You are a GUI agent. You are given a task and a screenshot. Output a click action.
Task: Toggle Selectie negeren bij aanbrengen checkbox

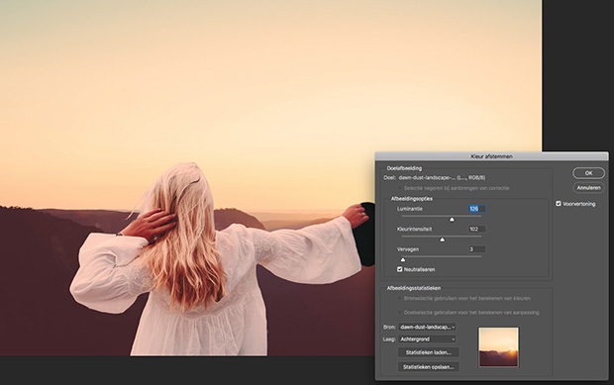(400, 188)
